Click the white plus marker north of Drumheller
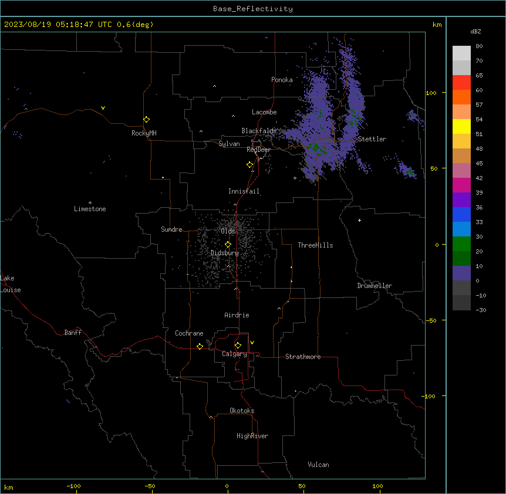 (359, 220)
